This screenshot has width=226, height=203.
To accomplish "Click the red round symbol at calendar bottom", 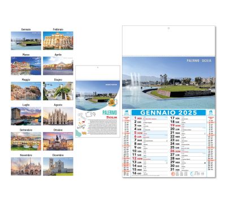I will 173,174.
